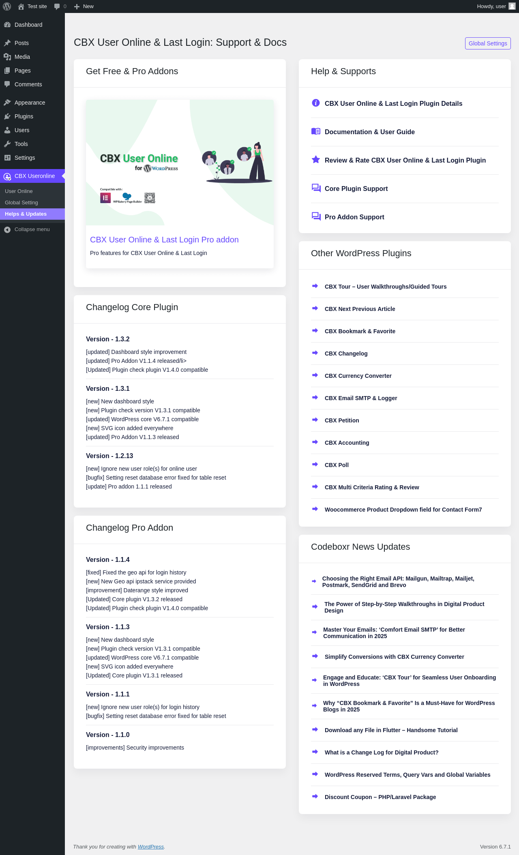The height and width of the screenshot is (855, 519).
Task: Open the CBX Accounting plugin link
Action: click(347, 443)
